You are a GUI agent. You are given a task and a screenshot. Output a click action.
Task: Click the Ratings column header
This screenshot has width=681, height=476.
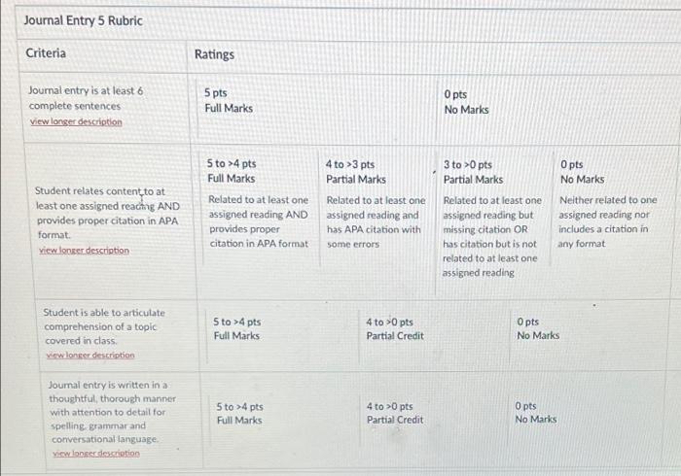coord(214,54)
